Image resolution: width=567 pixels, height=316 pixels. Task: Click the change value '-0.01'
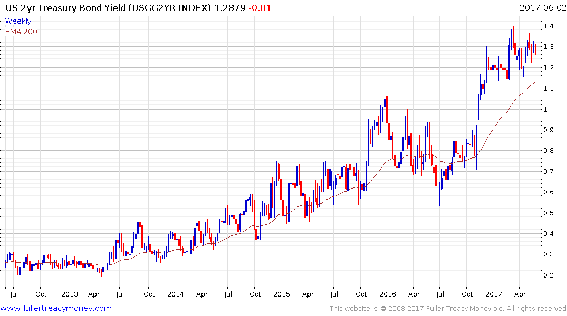click(260, 8)
